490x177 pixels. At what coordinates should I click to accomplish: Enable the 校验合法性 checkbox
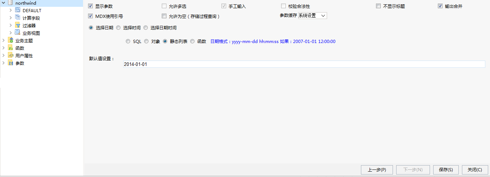(x=284, y=6)
